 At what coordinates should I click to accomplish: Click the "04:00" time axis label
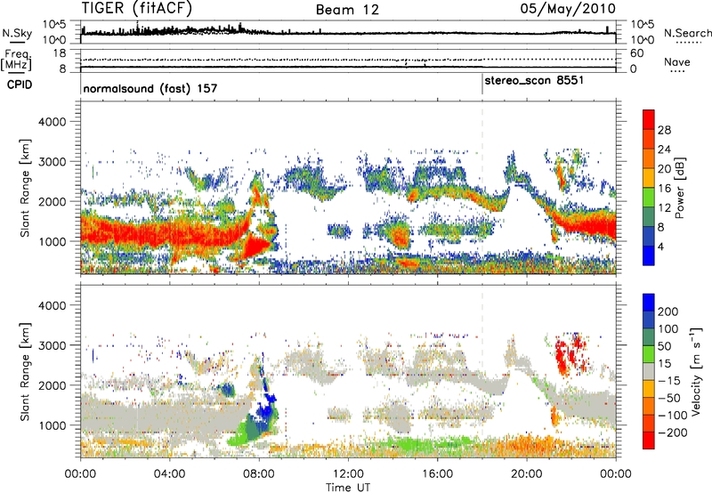pyautogui.click(x=170, y=474)
